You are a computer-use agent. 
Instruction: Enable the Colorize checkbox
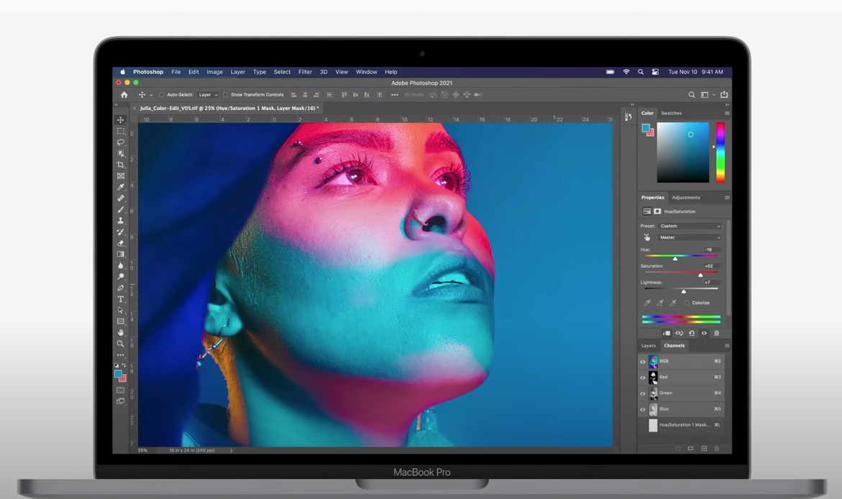687,303
